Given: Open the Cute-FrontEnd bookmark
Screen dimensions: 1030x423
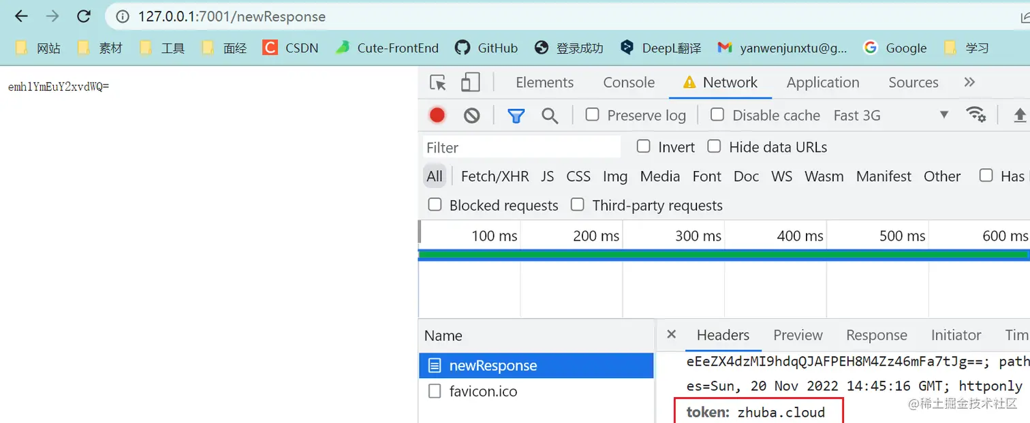Looking at the screenshot, I should 387,48.
